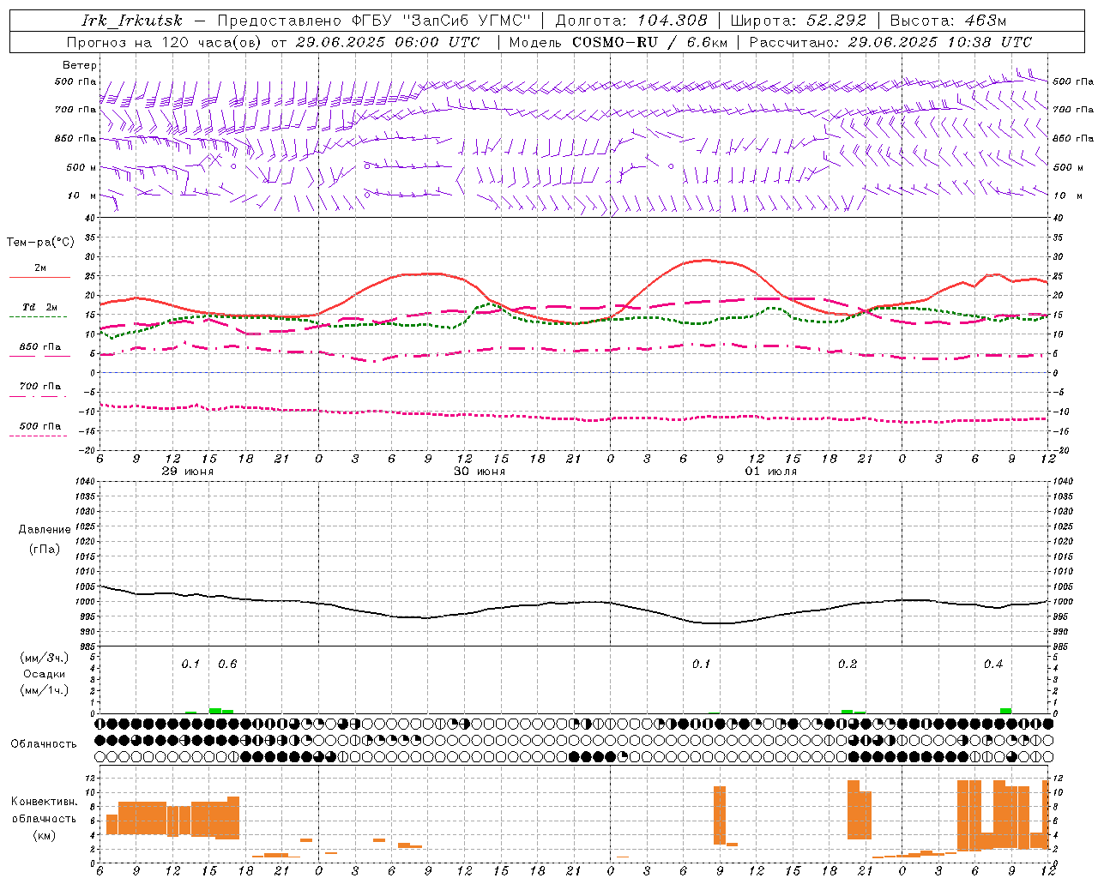Select the longitude value 104.308

tap(672, 21)
